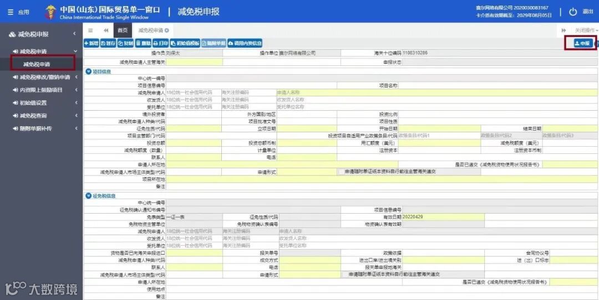This screenshot has height=300, width=599.
Task: Click the 结束日期 date field
Action: pos(570,128)
